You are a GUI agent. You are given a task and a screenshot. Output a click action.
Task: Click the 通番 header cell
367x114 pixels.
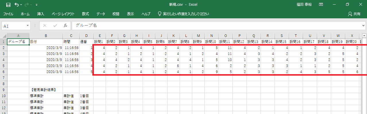pyautogui.click(x=86, y=42)
